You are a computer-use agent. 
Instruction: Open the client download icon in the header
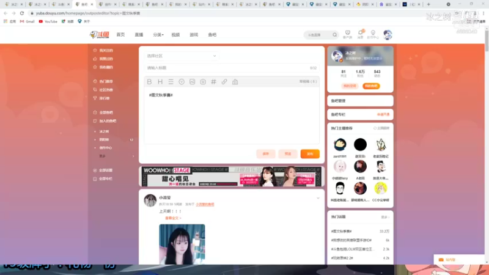point(347,34)
